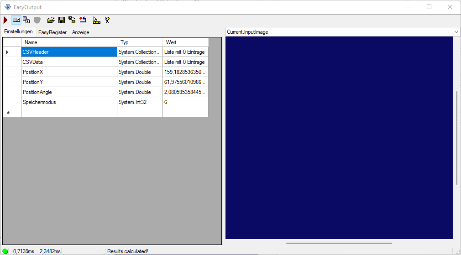Open file using the yellow folder icon

coord(51,20)
